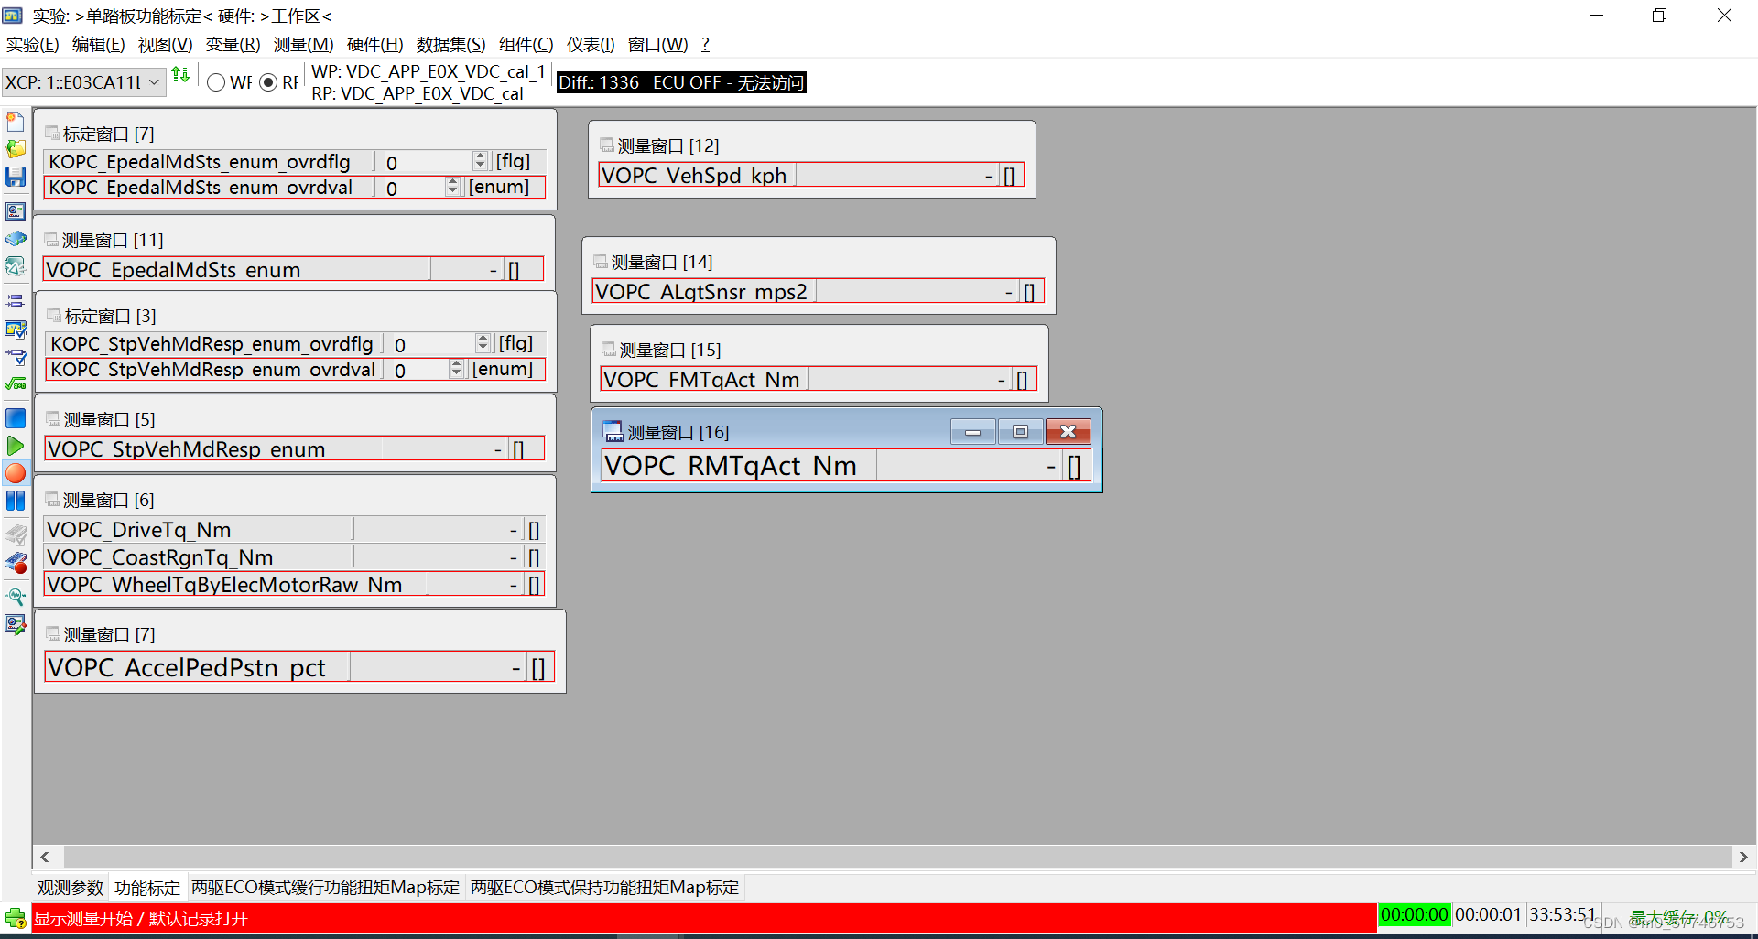This screenshot has height=939, width=1758.
Task: Select the RP reference page radio button
Action: pyautogui.click(x=268, y=82)
